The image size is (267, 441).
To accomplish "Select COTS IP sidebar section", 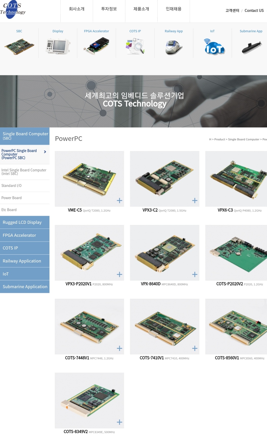I will tap(25, 248).
